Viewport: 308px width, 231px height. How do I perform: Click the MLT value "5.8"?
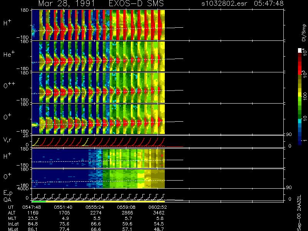(160, 218)
